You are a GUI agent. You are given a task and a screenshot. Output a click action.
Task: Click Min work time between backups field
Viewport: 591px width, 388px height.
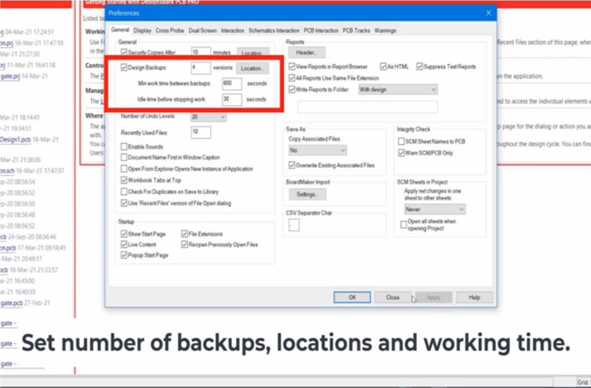pyautogui.click(x=232, y=84)
